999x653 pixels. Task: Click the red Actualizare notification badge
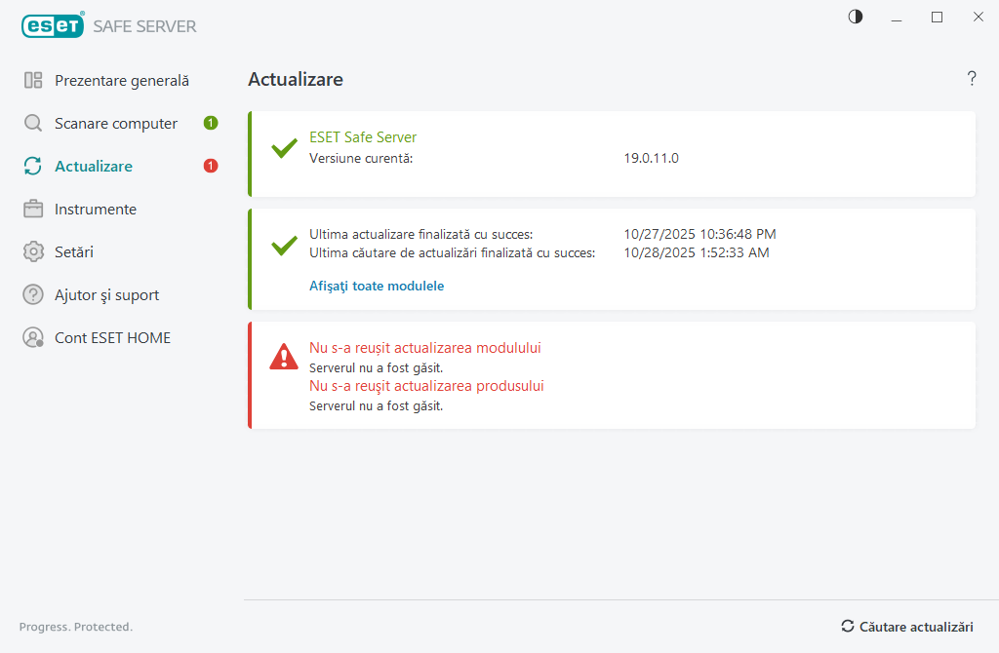click(x=211, y=166)
